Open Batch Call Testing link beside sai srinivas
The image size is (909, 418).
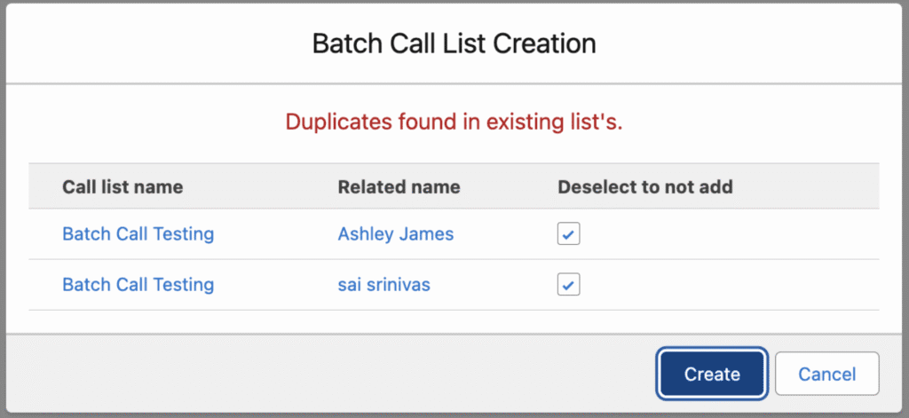pyautogui.click(x=138, y=285)
